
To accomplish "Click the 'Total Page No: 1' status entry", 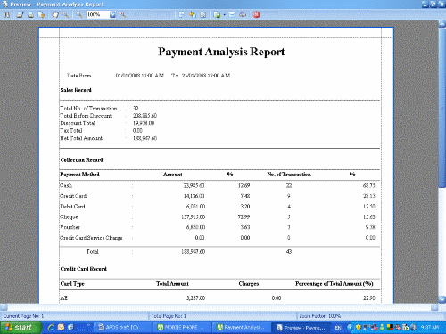I will [x=169, y=316].
